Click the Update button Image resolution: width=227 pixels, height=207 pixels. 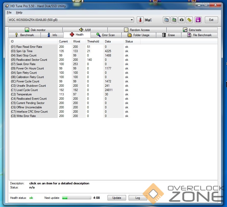tap(117, 198)
